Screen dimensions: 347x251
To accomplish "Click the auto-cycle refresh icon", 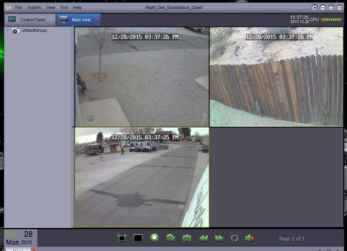I will point(235,238).
